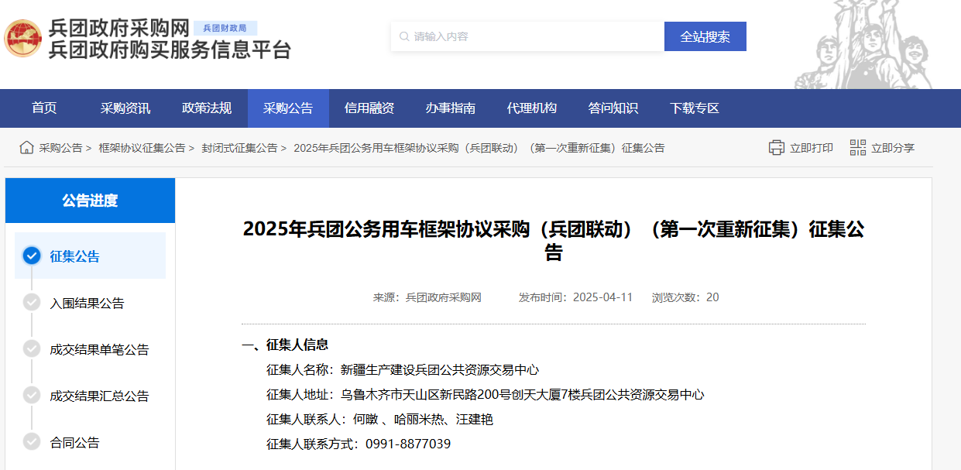961x470 pixels.
Task: Open the 封闭式征集公告 breadcrumb link
Action: (237, 147)
